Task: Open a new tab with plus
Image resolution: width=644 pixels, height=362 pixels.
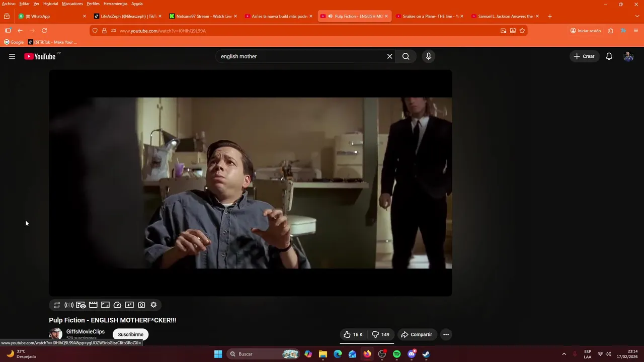Action: pos(549,16)
